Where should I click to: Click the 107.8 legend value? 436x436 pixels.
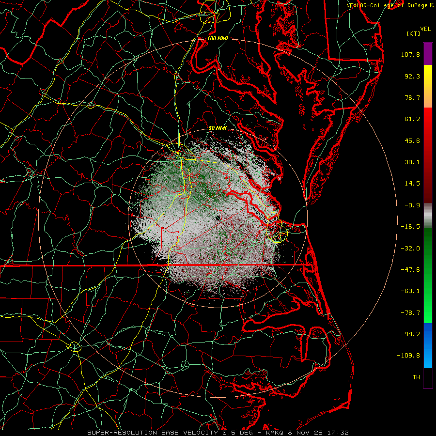tap(410, 54)
